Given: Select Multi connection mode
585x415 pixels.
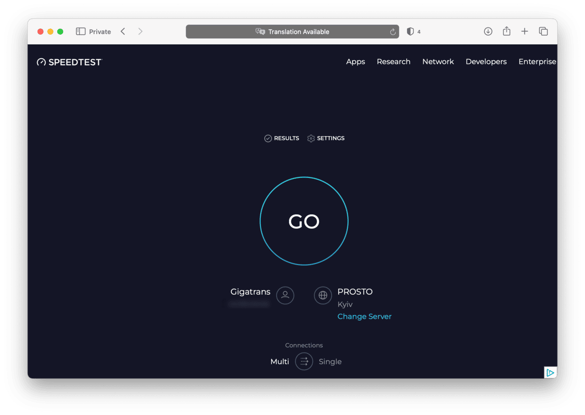Looking at the screenshot, I should tap(280, 362).
